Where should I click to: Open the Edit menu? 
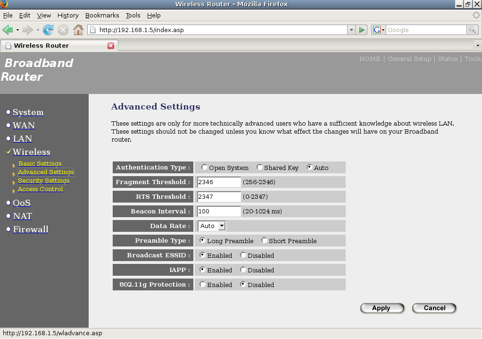point(25,16)
